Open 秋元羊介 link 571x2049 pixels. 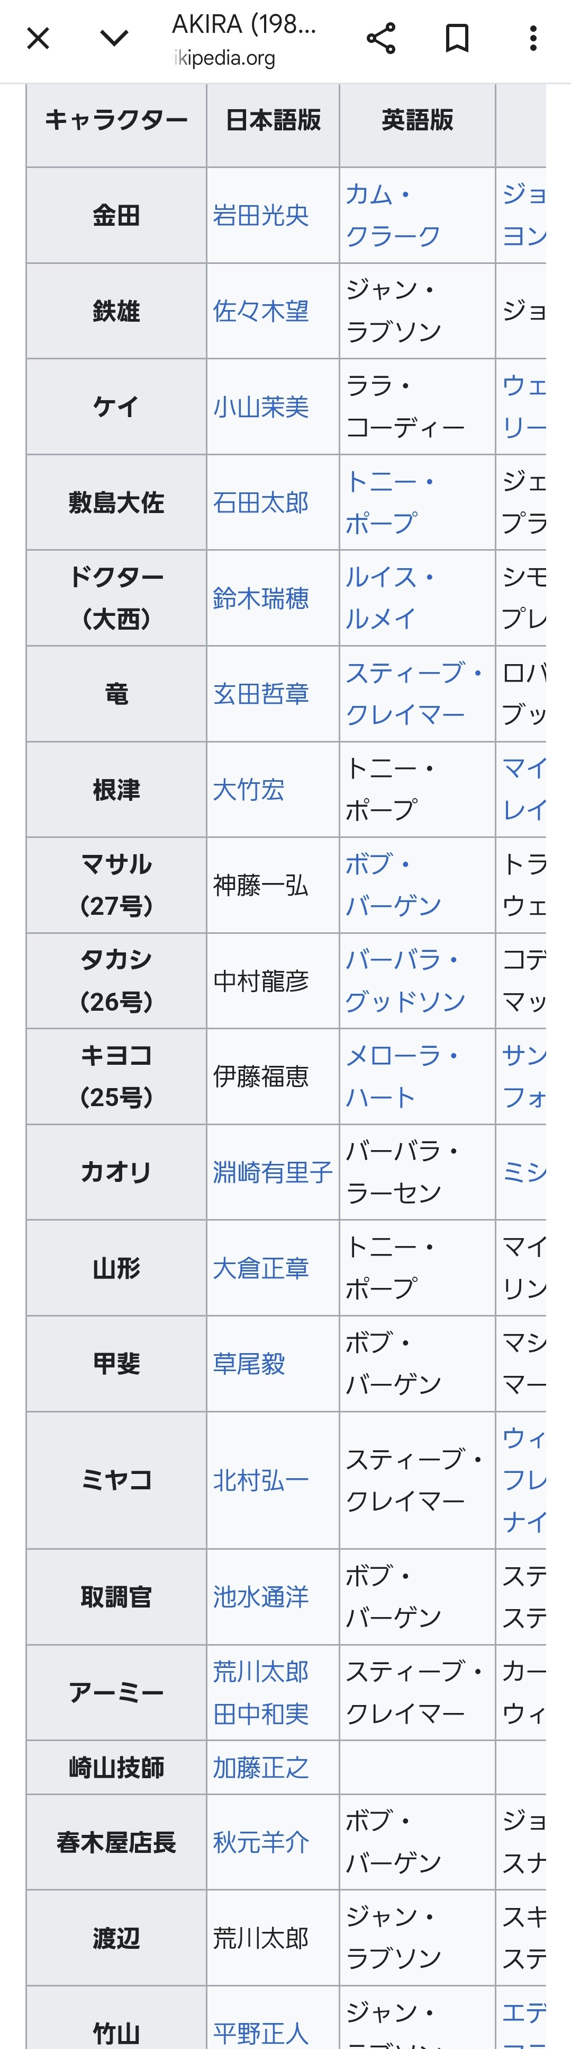(260, 1842)
